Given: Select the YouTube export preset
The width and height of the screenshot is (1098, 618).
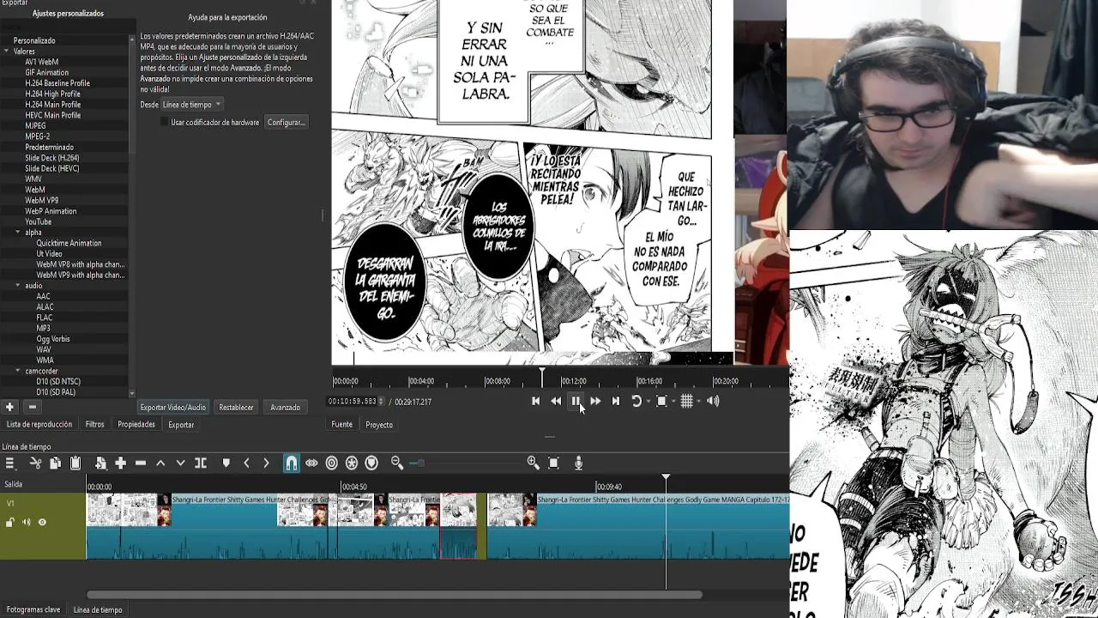Looking at the screenshot, I should (x=39, y=221).
